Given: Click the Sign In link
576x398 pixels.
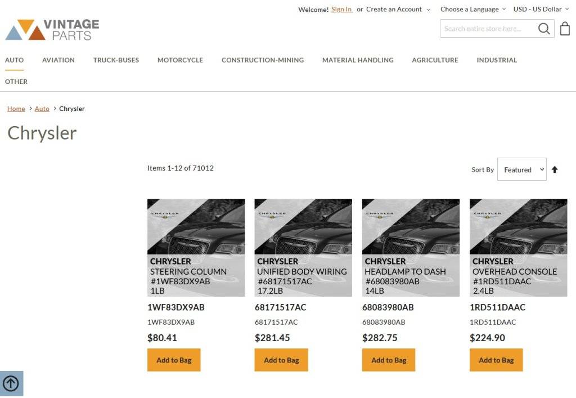Looking at the screenshot, I should coord(341,9).
